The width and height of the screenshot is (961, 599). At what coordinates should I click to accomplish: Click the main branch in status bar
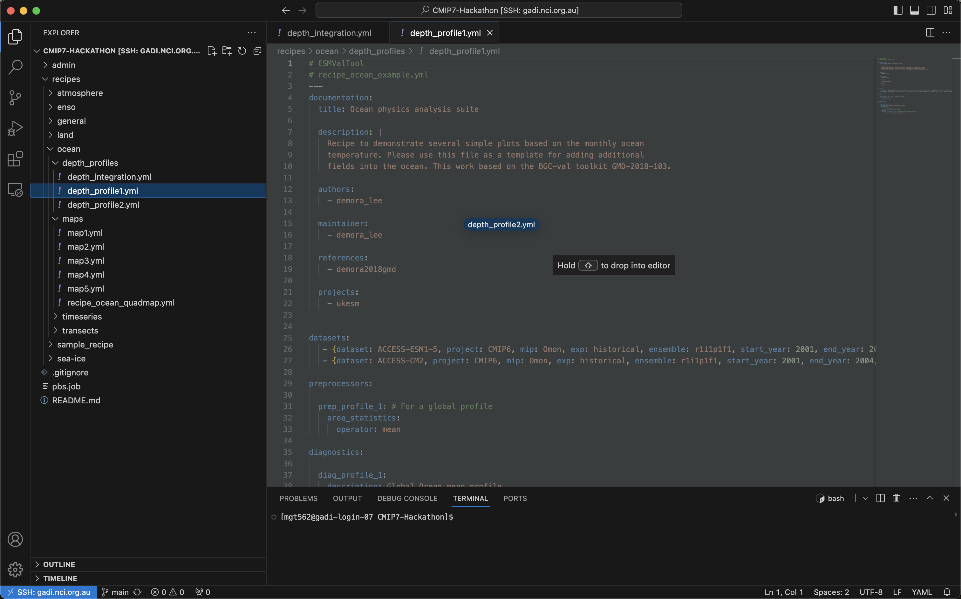[x=115, y=592]
